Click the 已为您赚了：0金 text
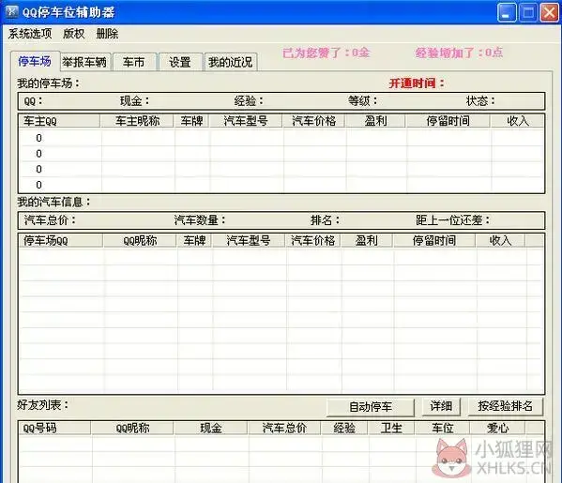 327,53
